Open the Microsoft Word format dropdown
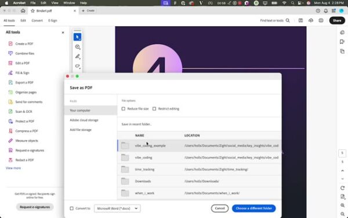The image size is (348, 218). click(x=117, y=209)
